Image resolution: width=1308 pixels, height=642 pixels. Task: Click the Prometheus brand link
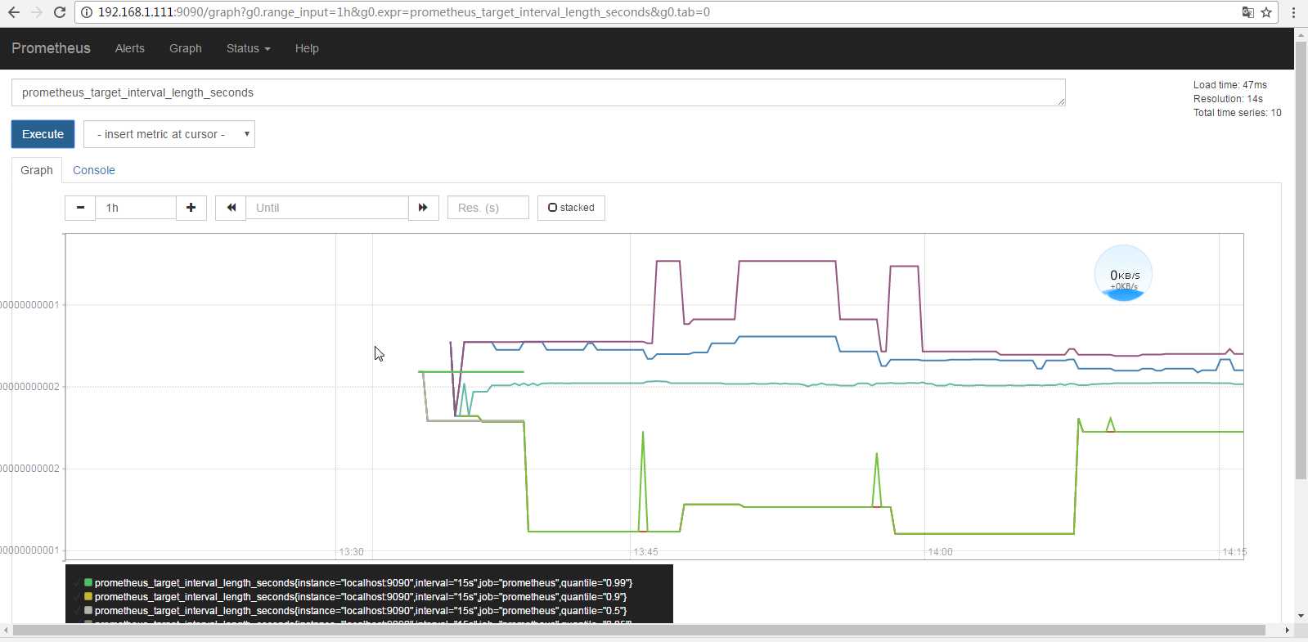(x=51, y=48)
